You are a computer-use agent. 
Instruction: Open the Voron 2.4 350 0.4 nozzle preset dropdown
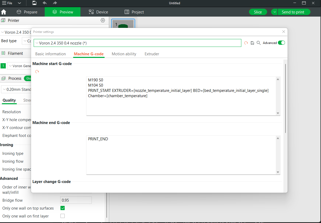tap(137, 43)
